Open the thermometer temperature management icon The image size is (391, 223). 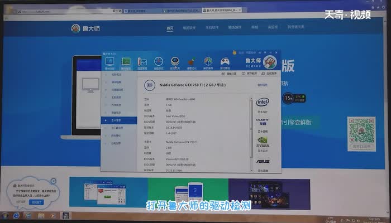(x=142, y=63)
